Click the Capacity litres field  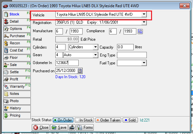(x=125, y=47)
